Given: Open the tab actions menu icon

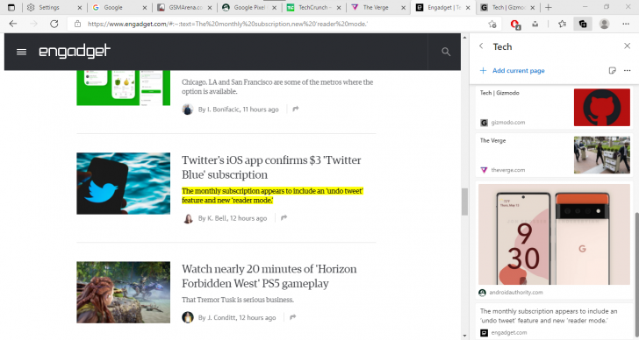Looking at the screenshot, I should click(x=11, y=7).
